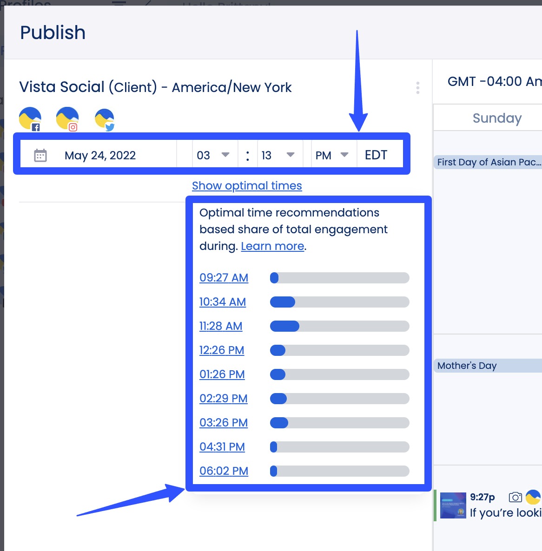Choose the 11:28 AM optimal time
The width and height of the screenshot is (542, 551).
(x=221, y=326)
